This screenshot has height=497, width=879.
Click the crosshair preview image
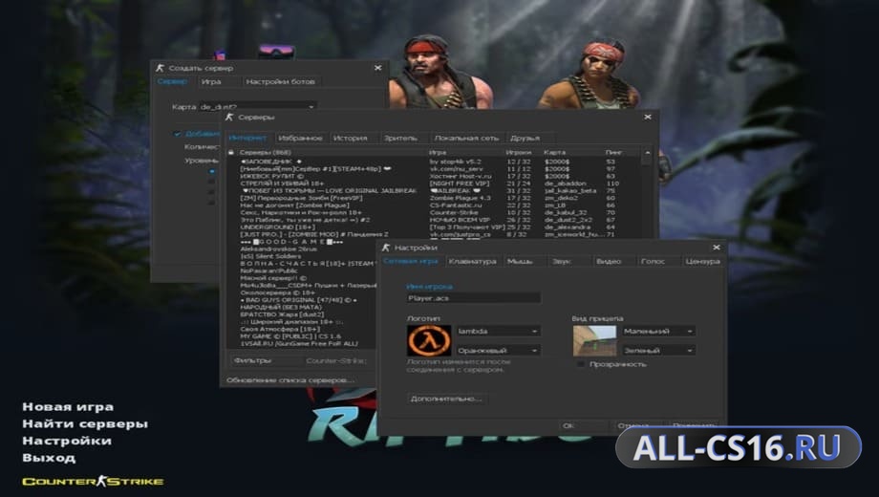(x=595, y=340)
